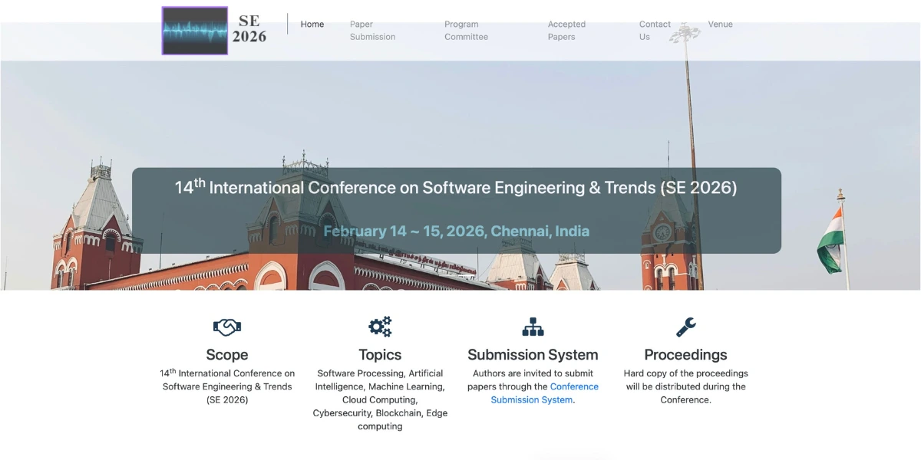This screenshot has height=460, width=921.
Task: Click the Submission System hierarchy icon
Action: [x=533, y=327]
